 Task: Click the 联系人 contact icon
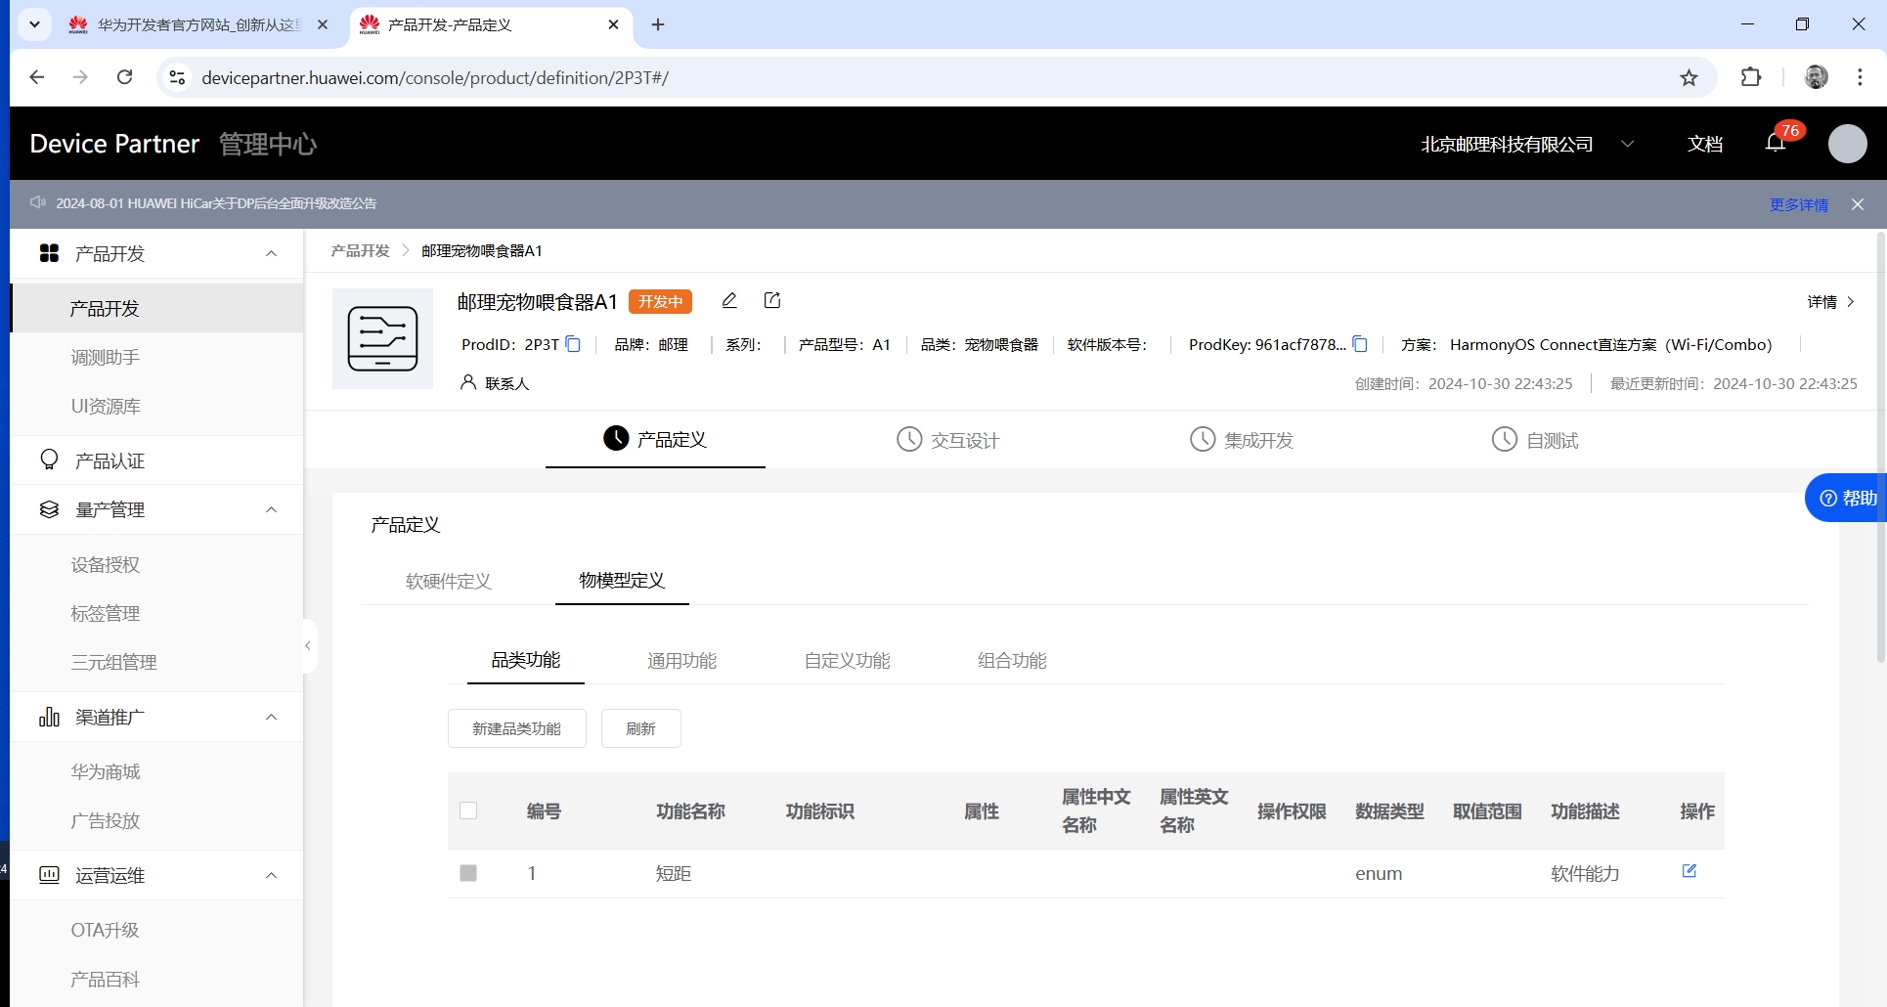468,382
